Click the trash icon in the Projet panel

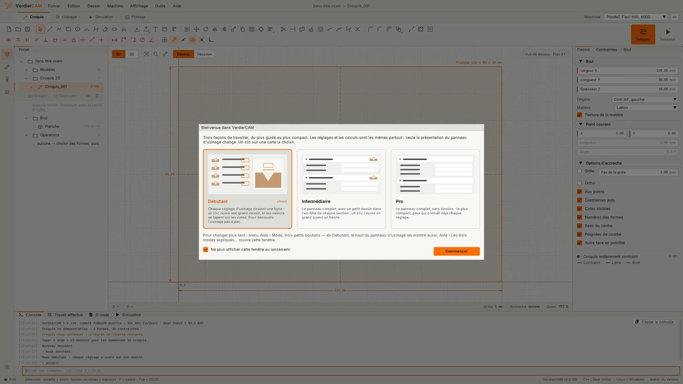pos(97,96)
